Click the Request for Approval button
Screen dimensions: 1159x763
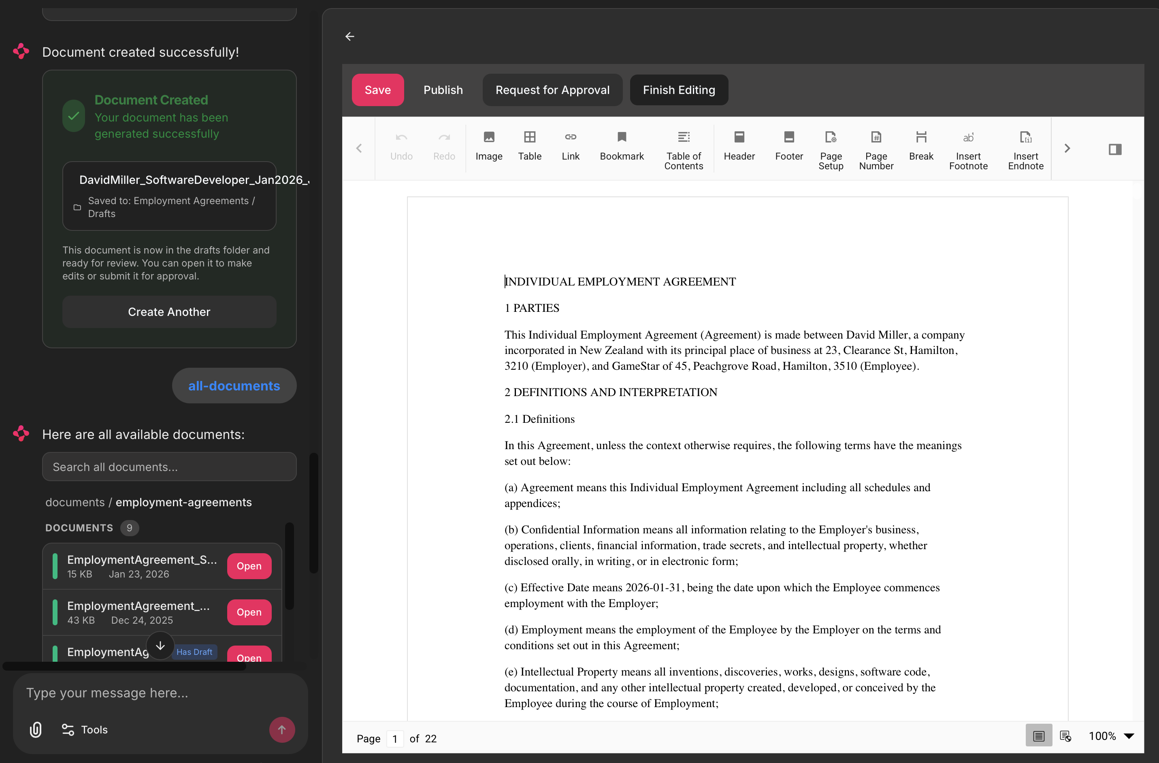tap(552, 90)
